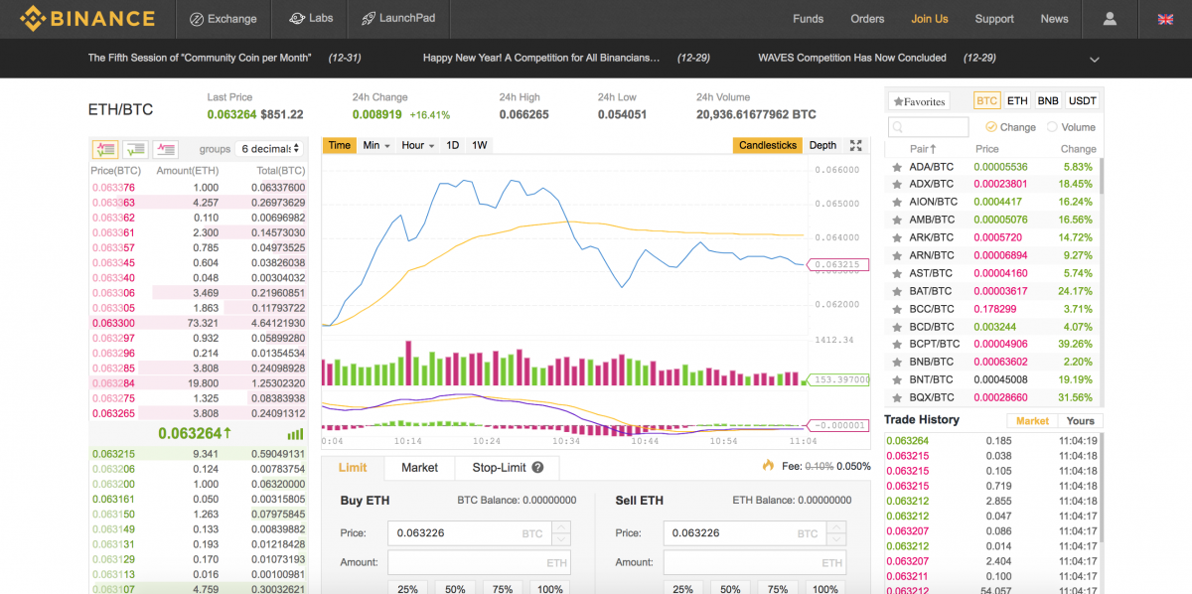Screen dimensions: 1192x594
Task: Open the Hour interval dropdown
Action: point(418,145)
